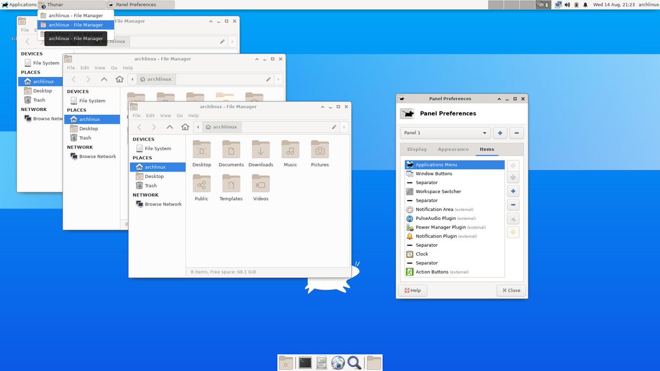This screenshot has height=371, width=660.
Task: Switch to the Items tab
Action: point(487,149)
